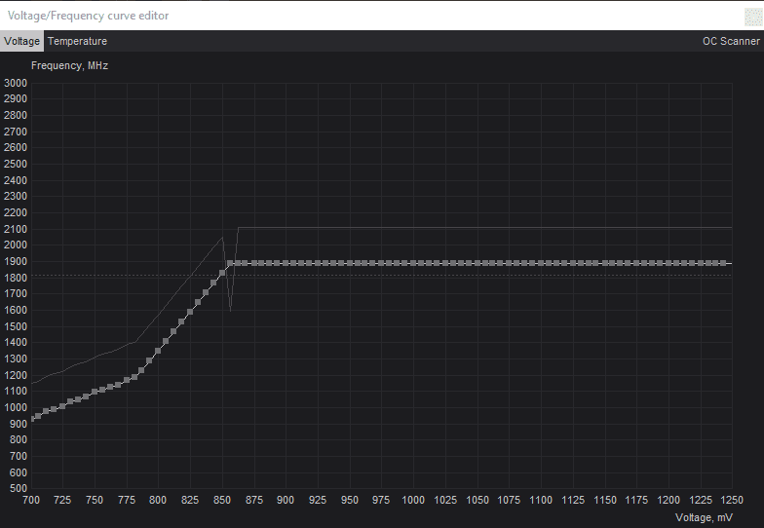Switch to the Temperature tab

[78, 41]
